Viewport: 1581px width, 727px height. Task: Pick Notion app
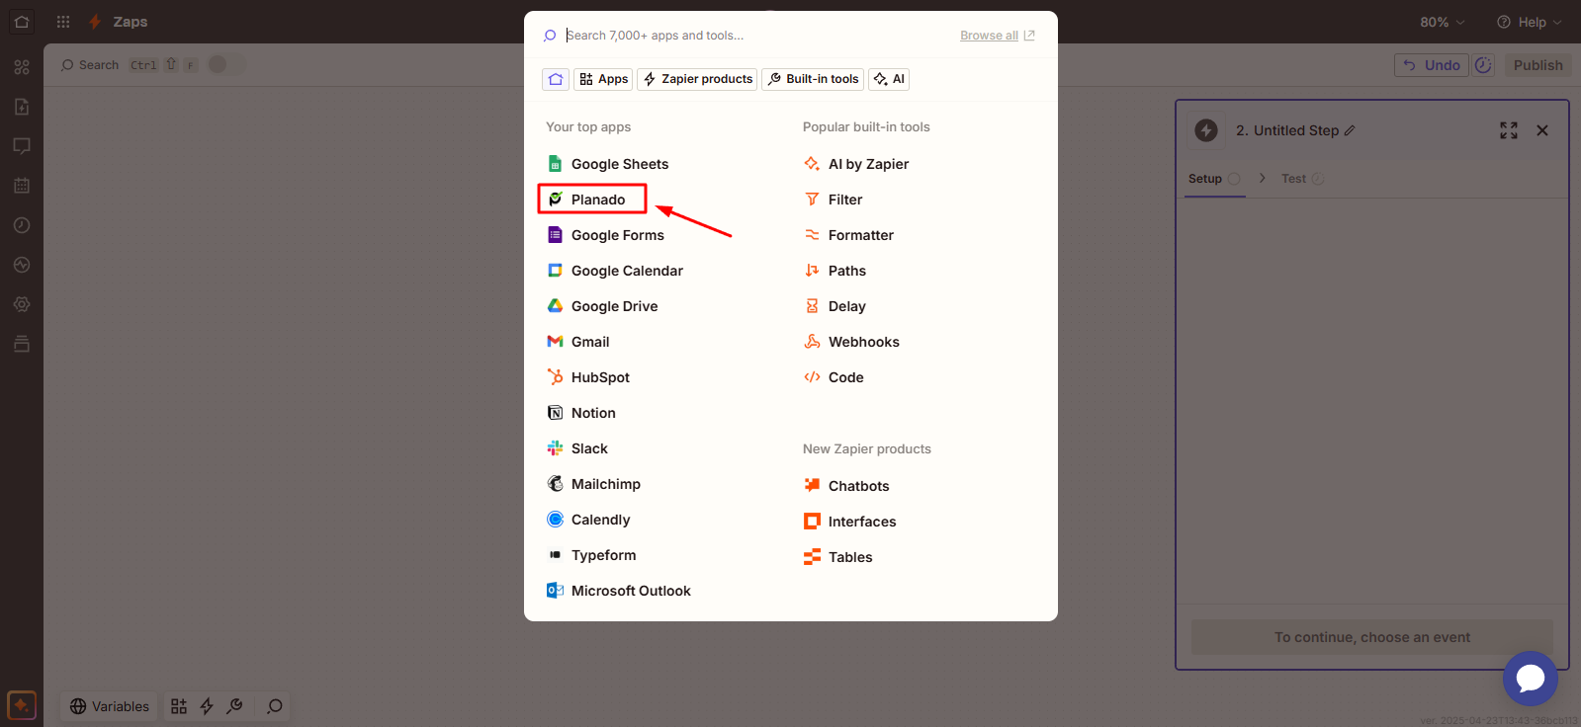[581, 413]
